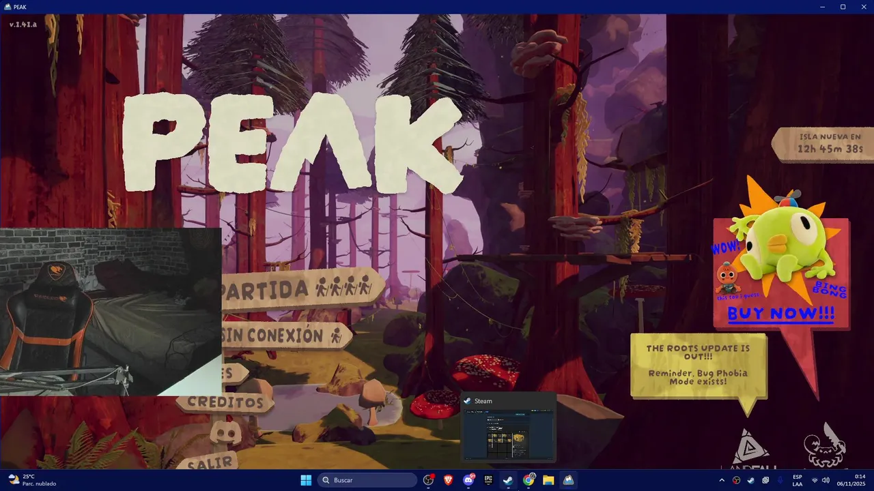Image resolution: width=874 pixels, height=491 pixels.
Task: Open the Windows Start menu
Action: coord(306,480)
